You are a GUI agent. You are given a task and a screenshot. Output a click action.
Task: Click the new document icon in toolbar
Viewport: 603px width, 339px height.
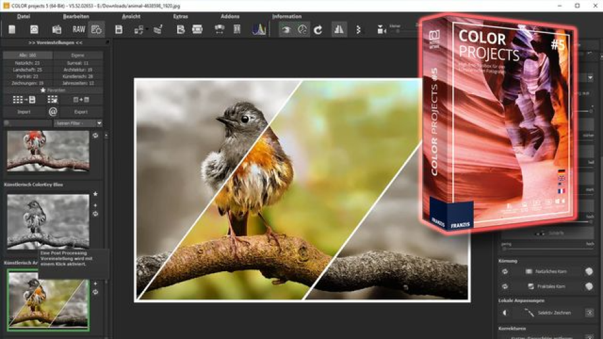(x=12, y=30)
